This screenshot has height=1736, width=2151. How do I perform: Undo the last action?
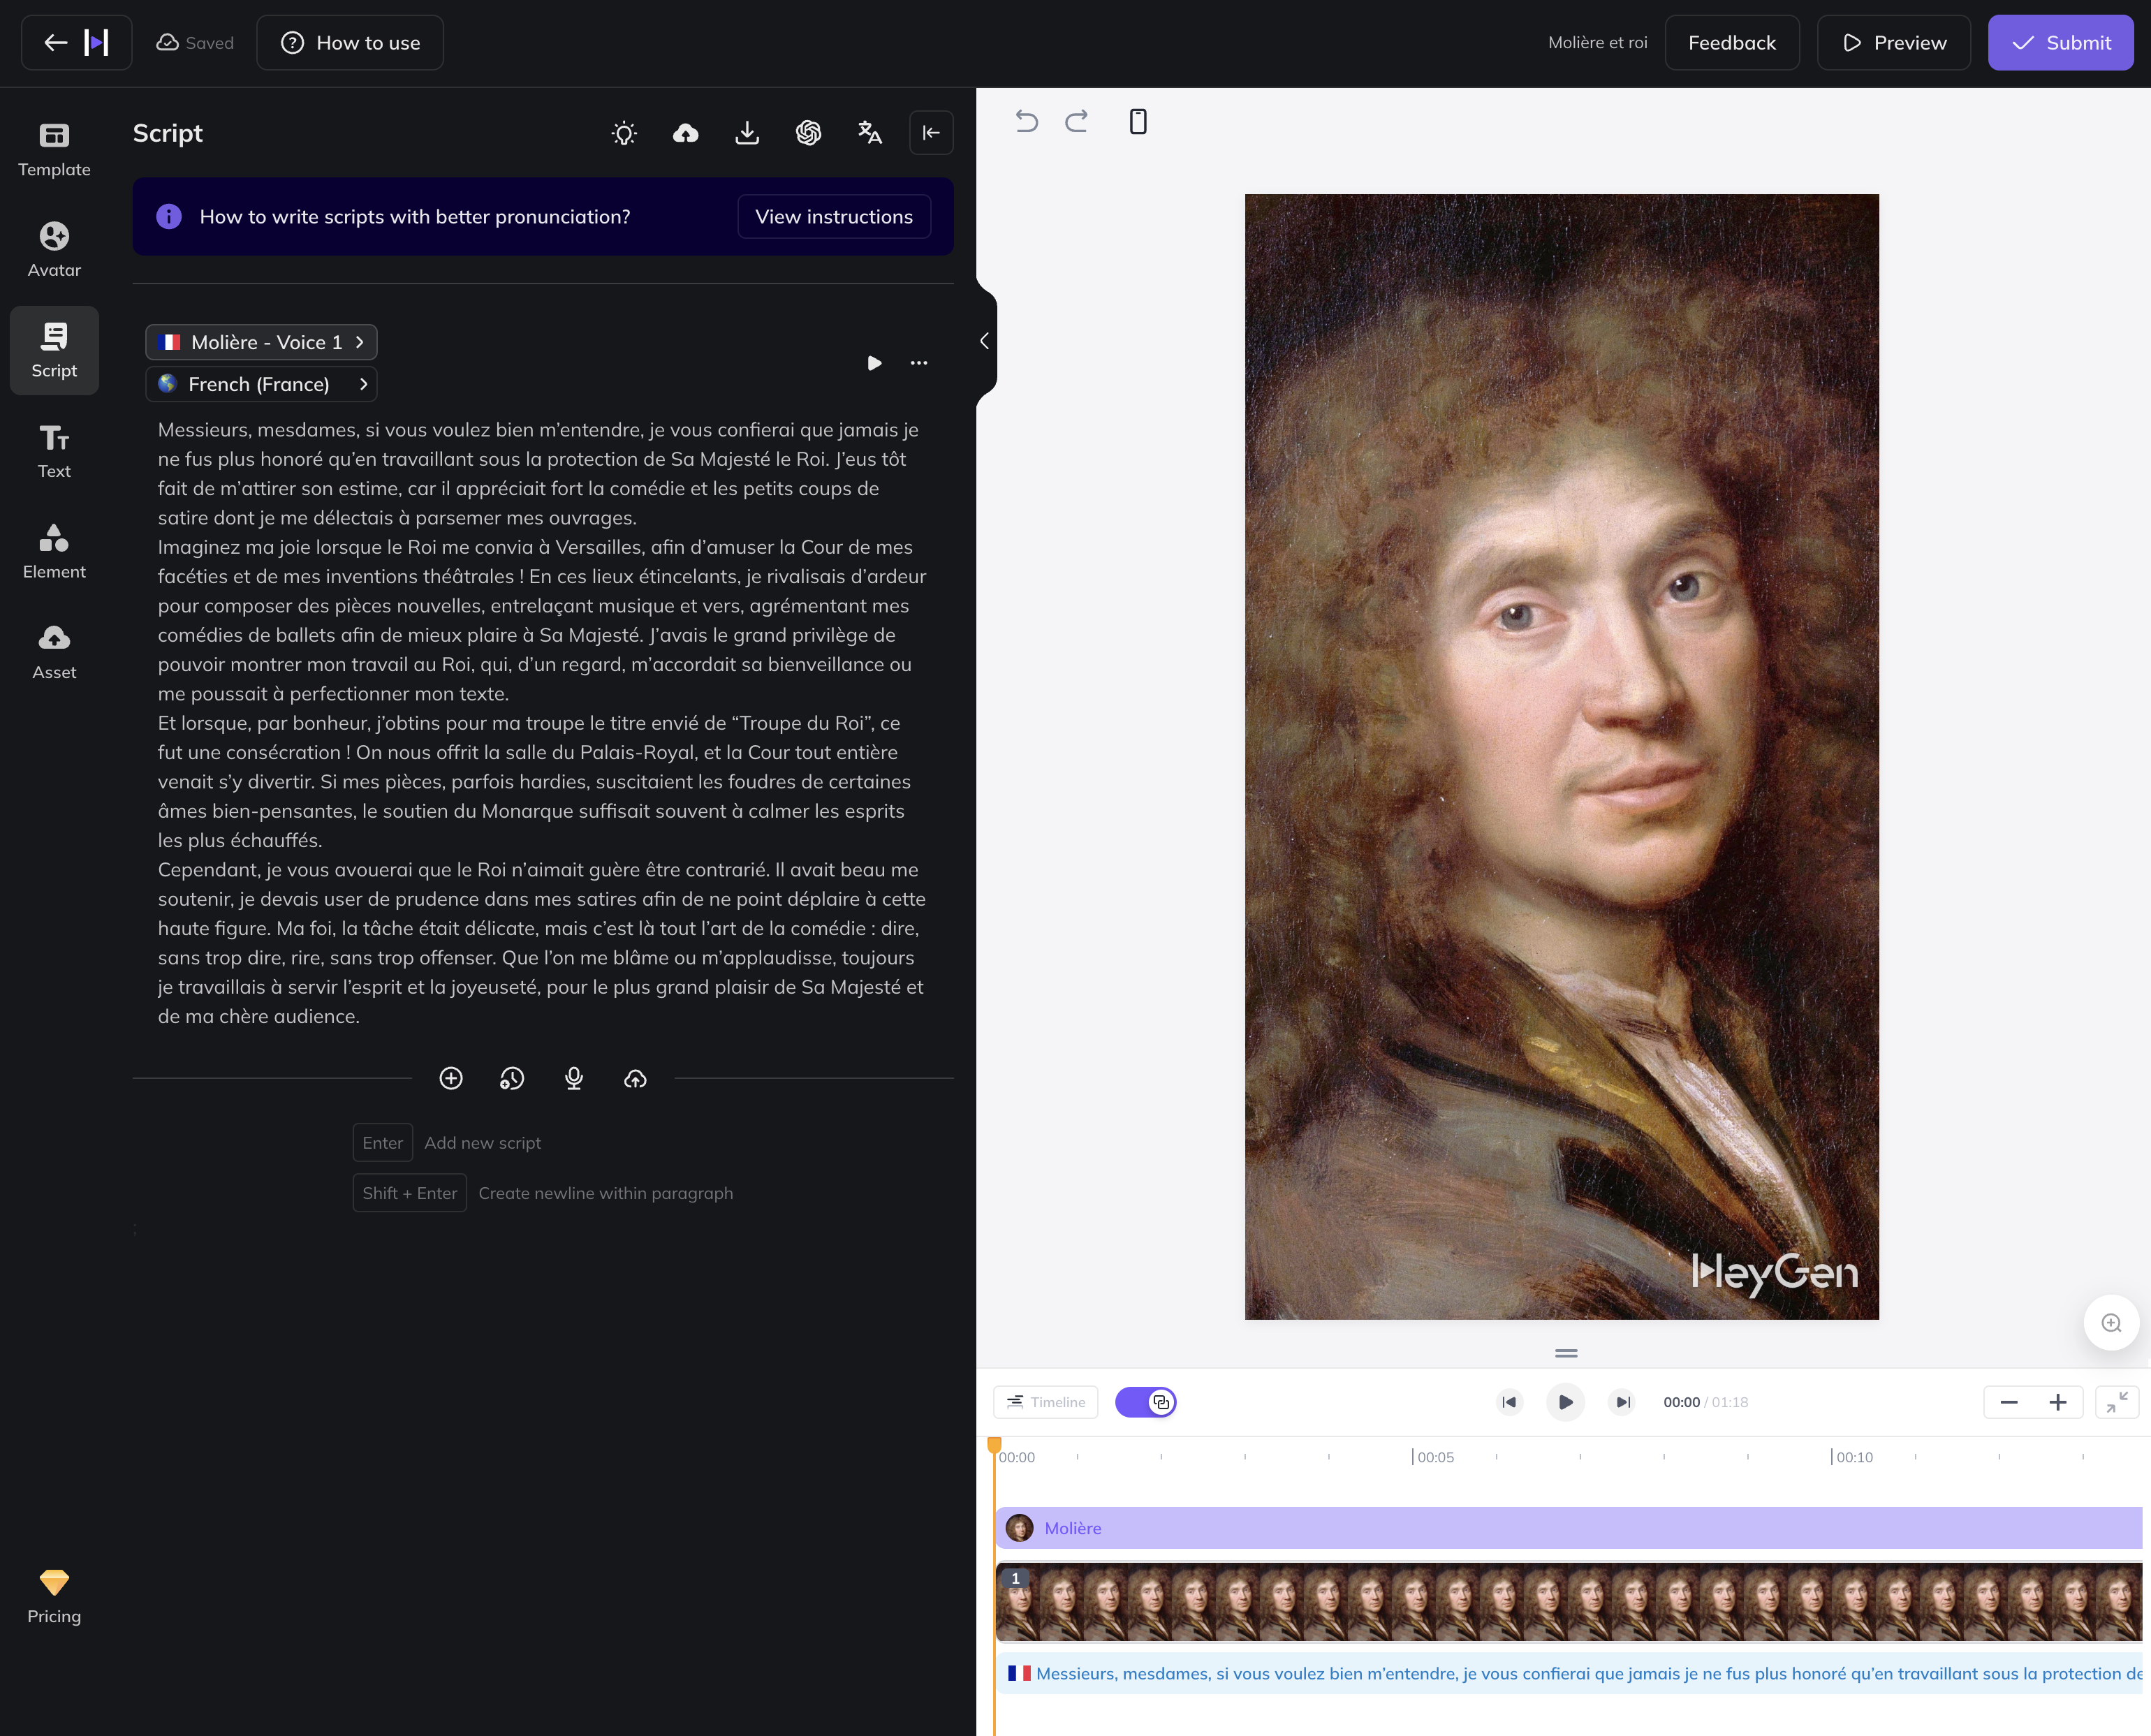click(1027, 122)
